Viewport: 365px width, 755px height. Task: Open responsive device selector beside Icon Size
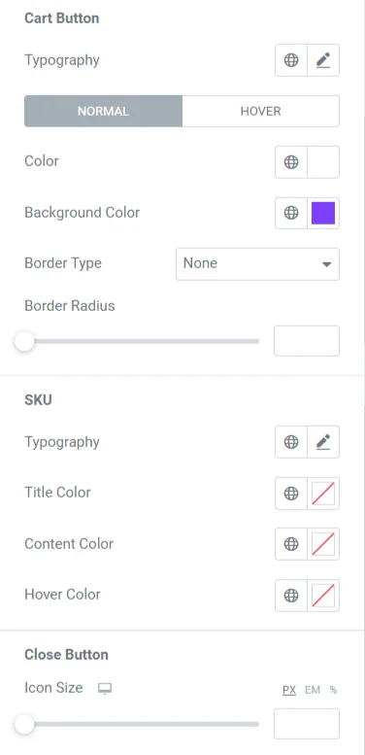click(104, 689)
